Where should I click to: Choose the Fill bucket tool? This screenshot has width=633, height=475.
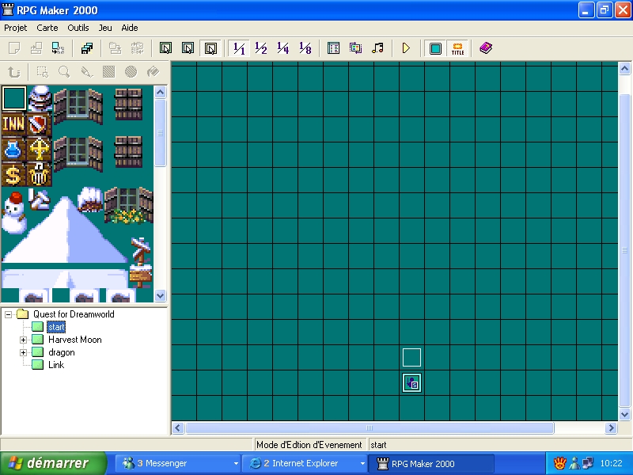[153, 72]
